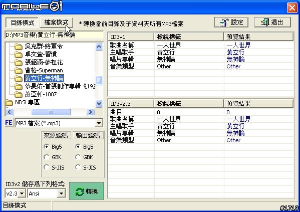Click horizontal scroll right arrow

[x=91, y=112]
